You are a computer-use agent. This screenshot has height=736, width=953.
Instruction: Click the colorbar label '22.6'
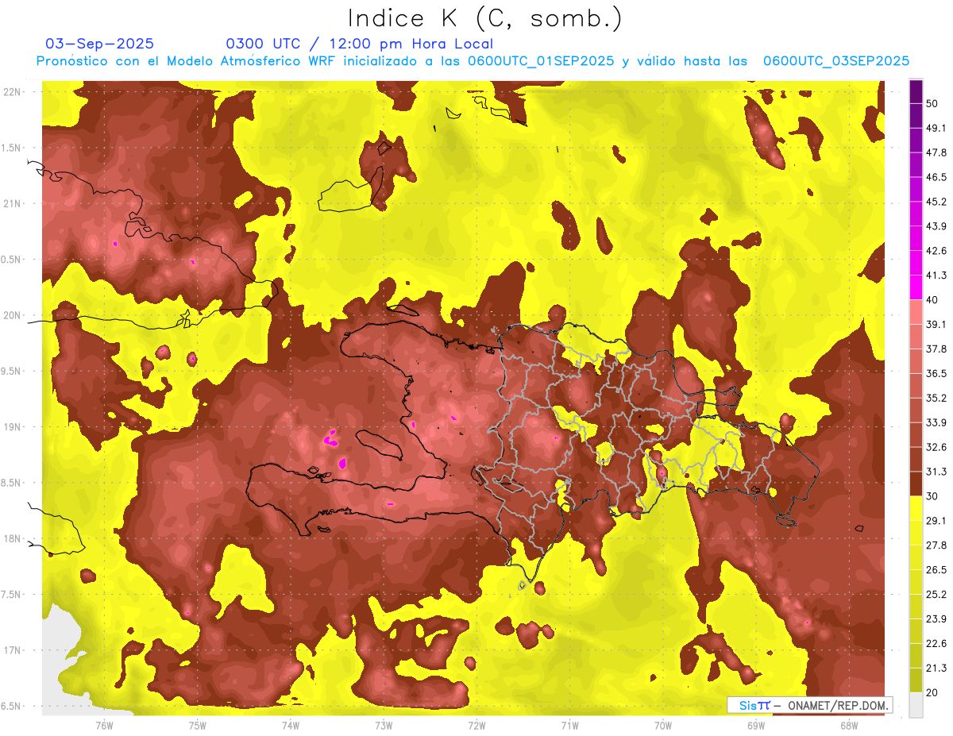[x=936, y=644]
